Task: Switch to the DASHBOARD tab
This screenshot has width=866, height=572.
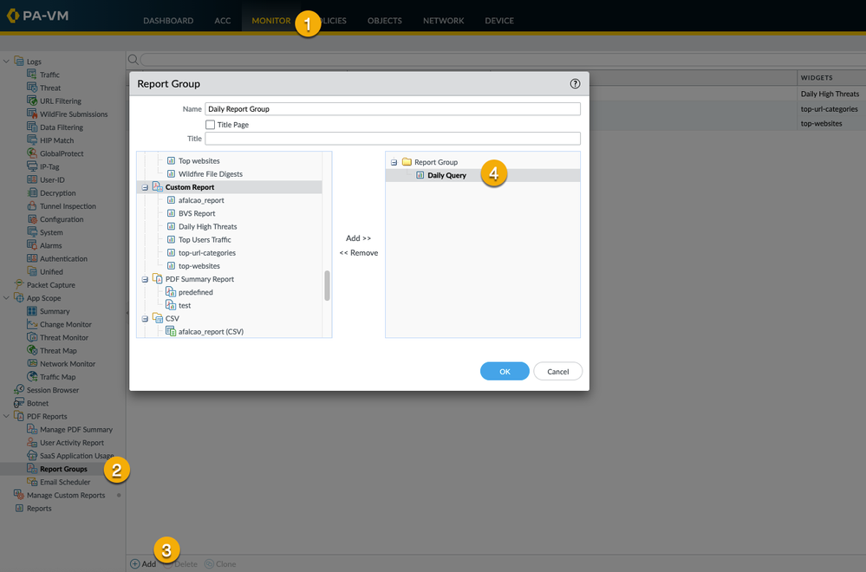Action: 168,21
